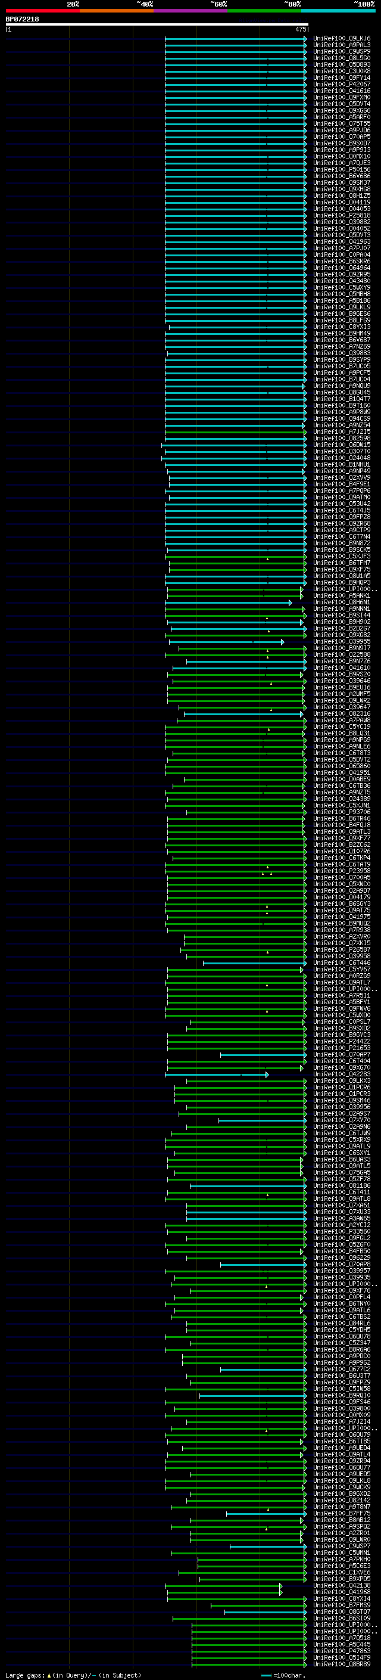
Task: Select the UniRef100_C6T446 label
Action: pos(342,962)
